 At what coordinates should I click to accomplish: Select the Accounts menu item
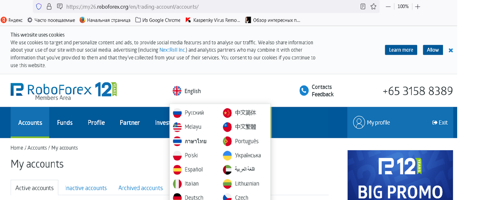pos(30,123)
